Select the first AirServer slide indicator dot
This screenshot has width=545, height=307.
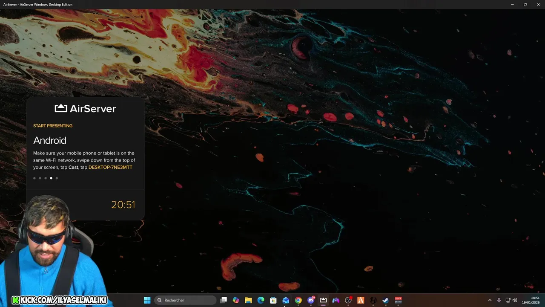click(x=34, y=178)
